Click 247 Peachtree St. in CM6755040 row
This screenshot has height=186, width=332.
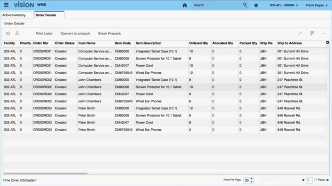(x=290, y=101)
